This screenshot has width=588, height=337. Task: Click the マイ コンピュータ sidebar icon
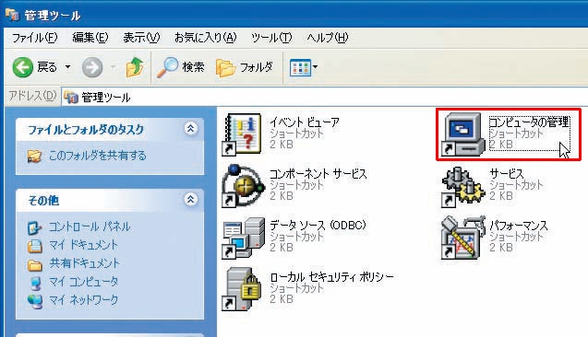pos(35,283)
